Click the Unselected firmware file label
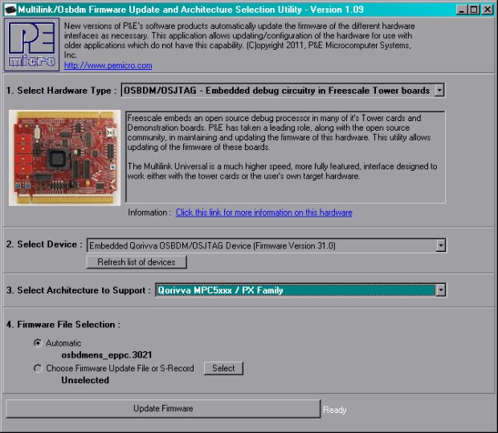 coord(85,380)
